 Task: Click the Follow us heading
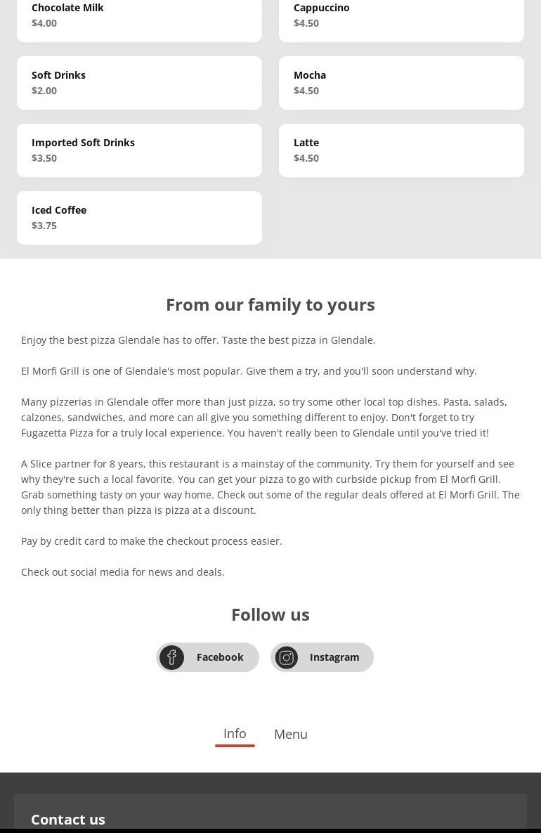point(270,614)
